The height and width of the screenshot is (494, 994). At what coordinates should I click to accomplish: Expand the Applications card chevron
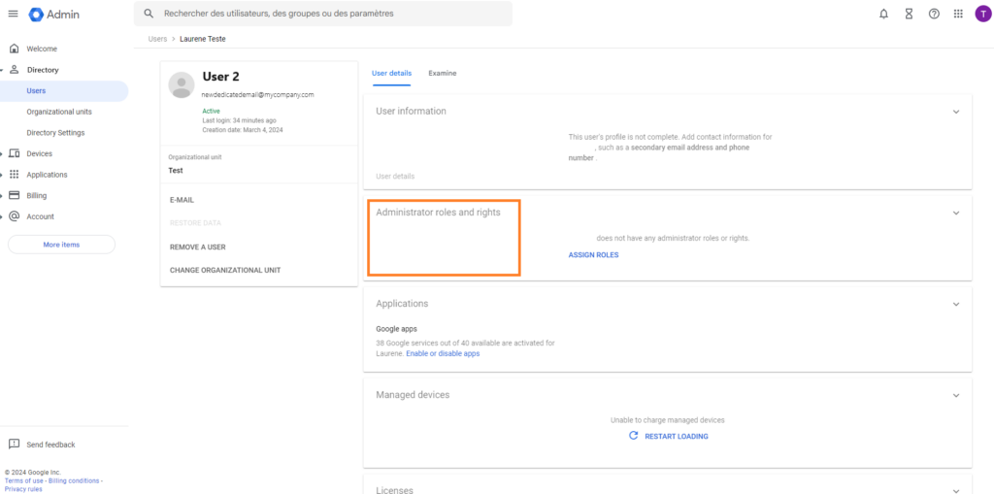[956, 305]
